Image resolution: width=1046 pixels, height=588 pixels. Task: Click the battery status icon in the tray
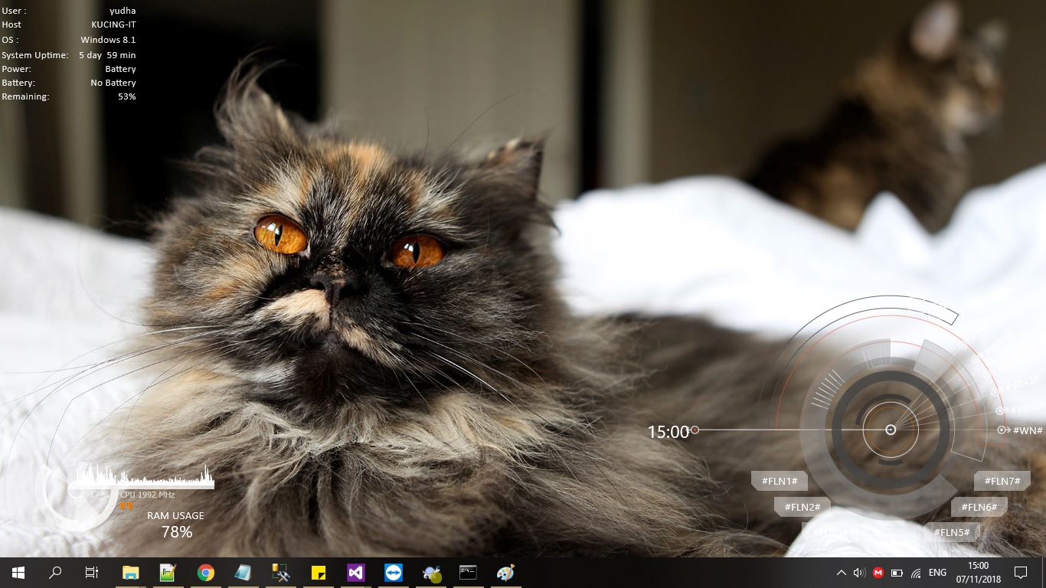896,571
